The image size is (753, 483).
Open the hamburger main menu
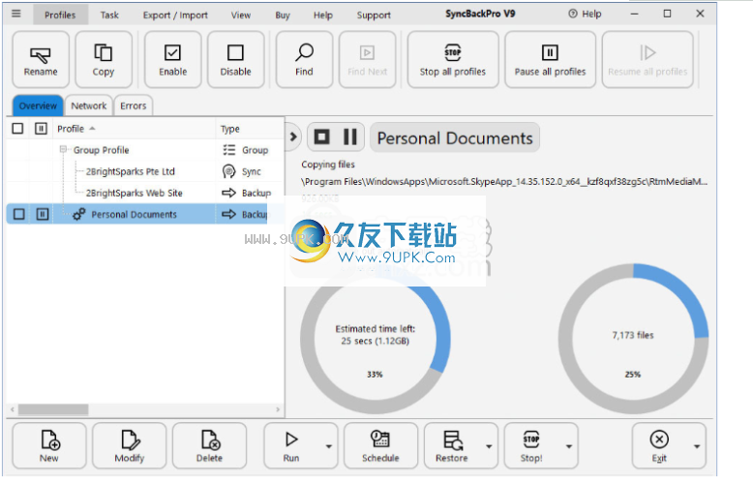coord(16,14)
